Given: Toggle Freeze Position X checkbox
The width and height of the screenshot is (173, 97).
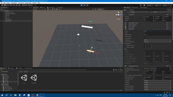Looking at the screenshot, I should pos(144,46).
